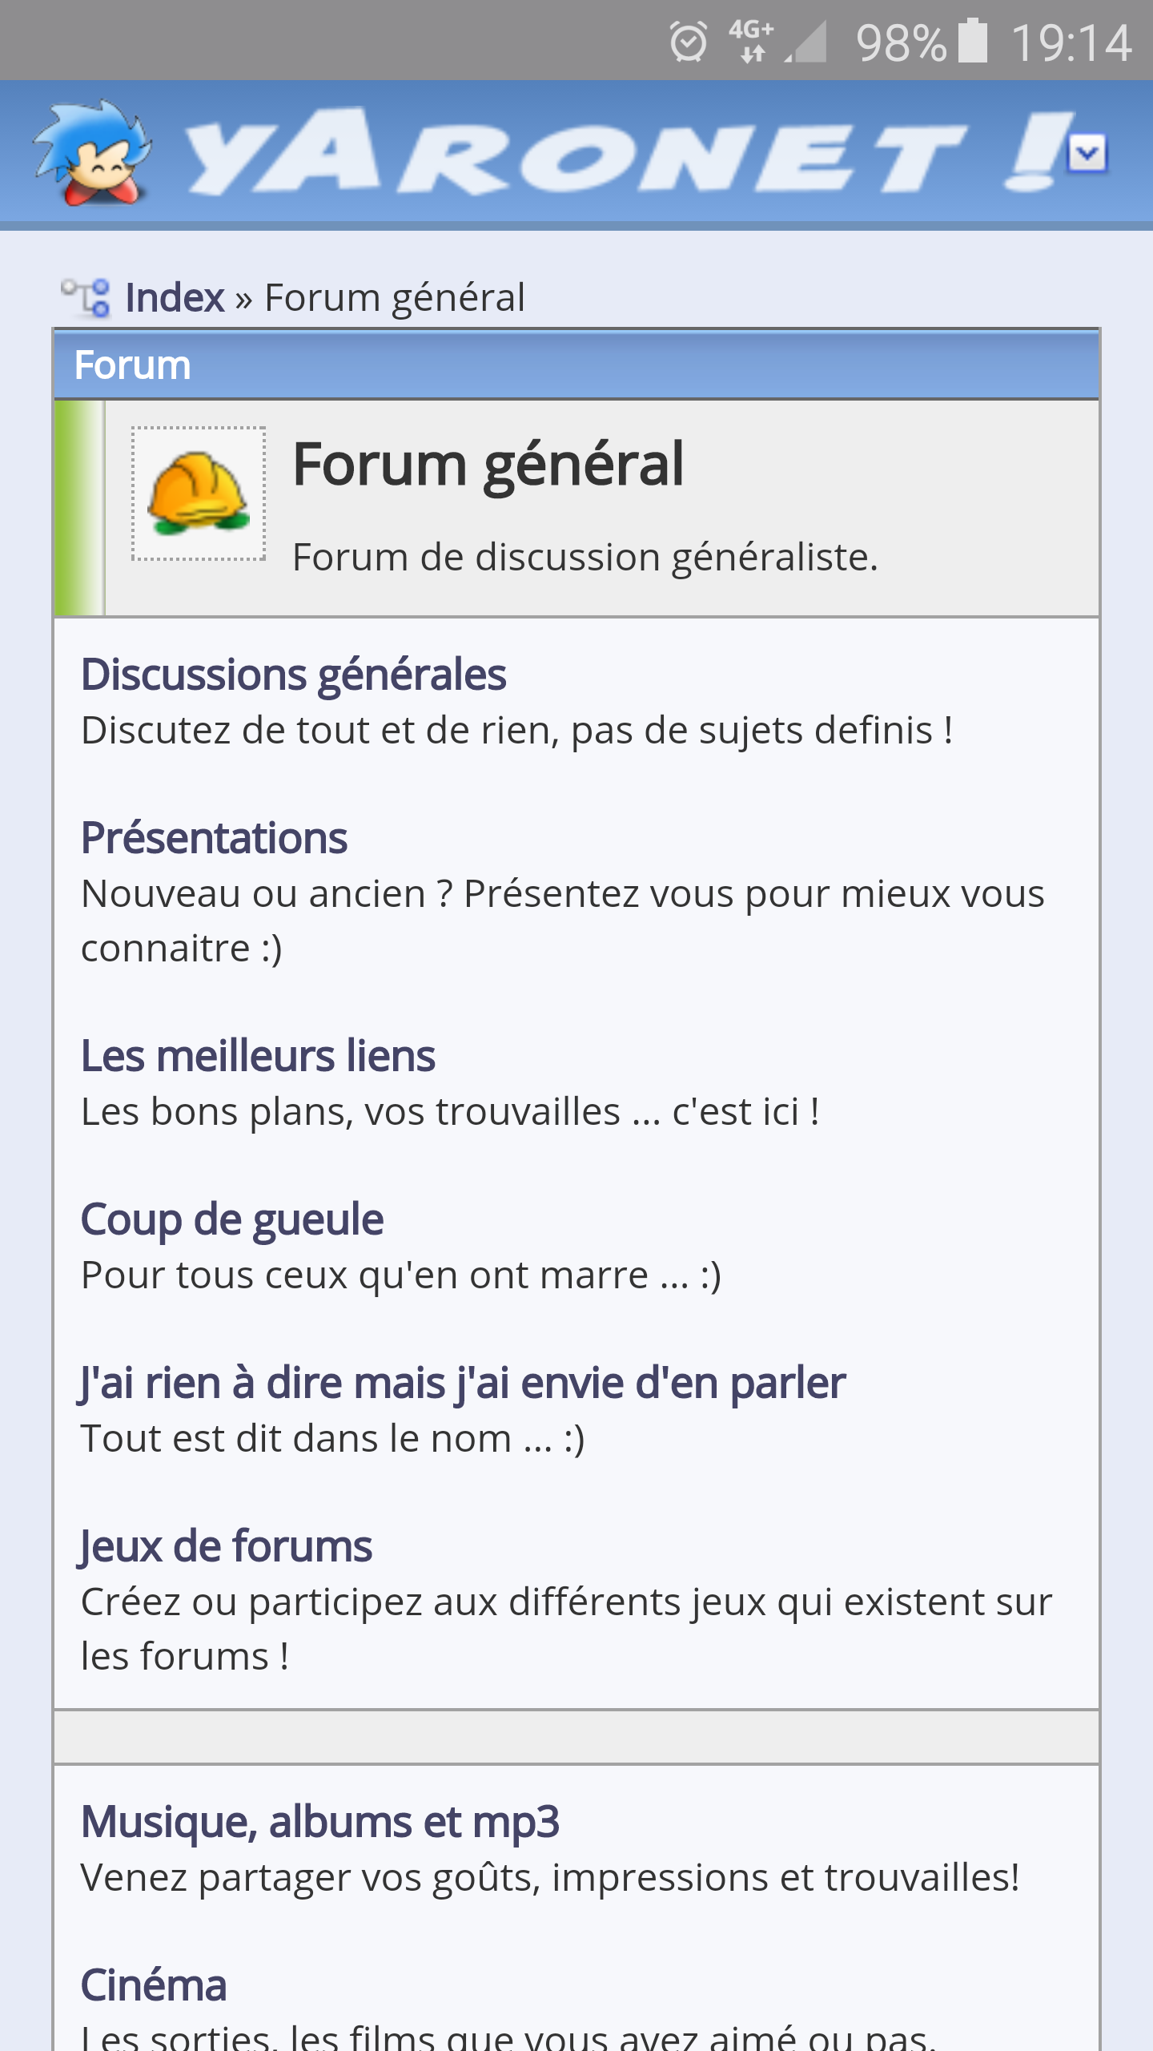This screenshot has width=1153, height=2051.
Task: Enter the Jeux de forums section
Action: tap(226, 1546)
